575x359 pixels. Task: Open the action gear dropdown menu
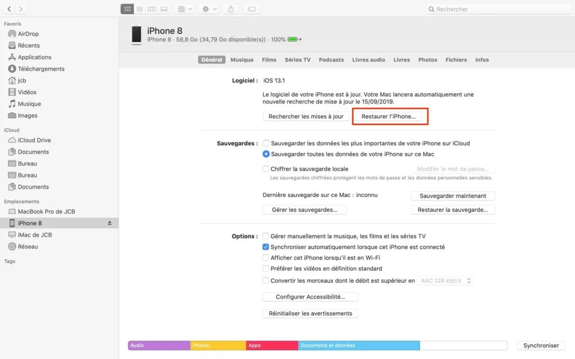(209, 9)
